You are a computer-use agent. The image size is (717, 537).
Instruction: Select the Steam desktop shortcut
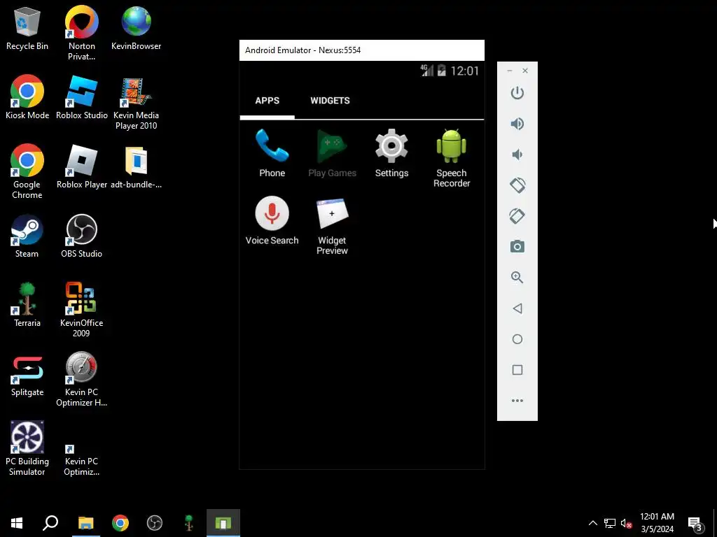27,236
